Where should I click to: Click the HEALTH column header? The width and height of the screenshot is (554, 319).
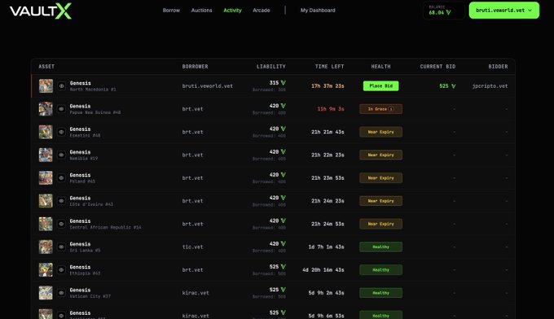(381, 67)
